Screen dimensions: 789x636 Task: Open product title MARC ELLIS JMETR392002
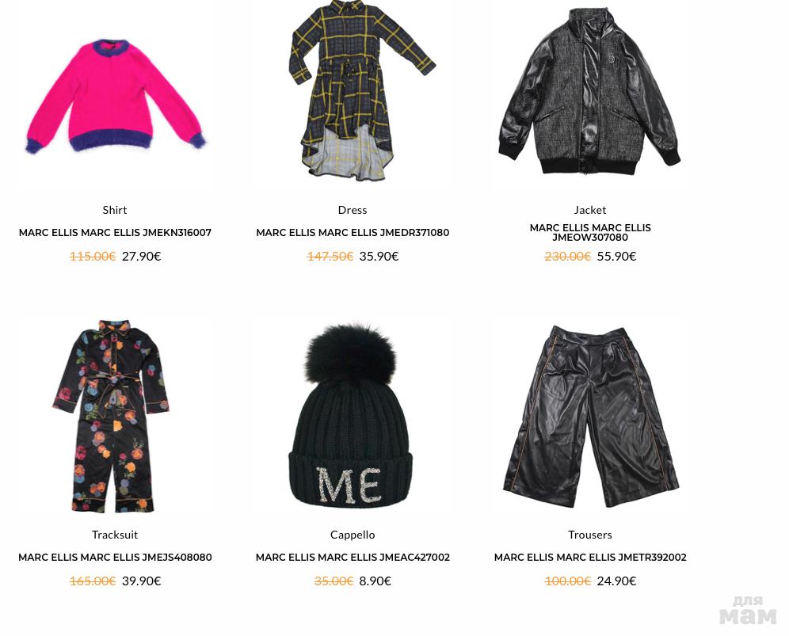(590, 557)
